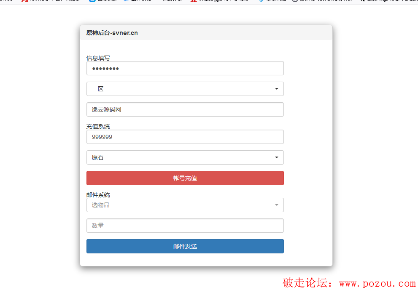
Task: Click the 邮件系统 section label
Action: pos(98,195)
